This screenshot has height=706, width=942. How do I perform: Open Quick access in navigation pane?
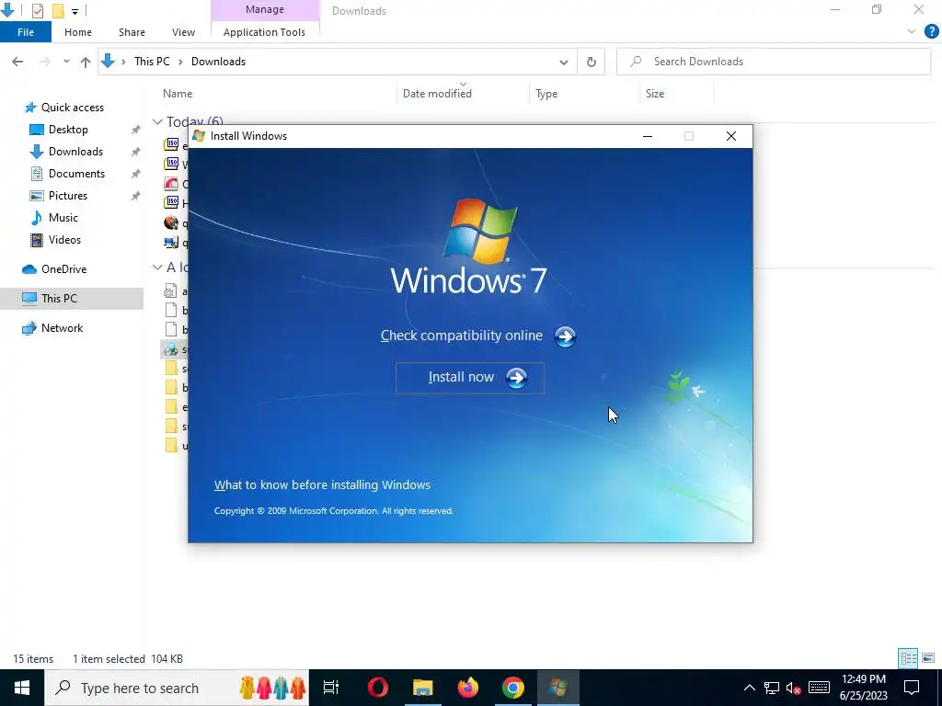click(72, 108)
